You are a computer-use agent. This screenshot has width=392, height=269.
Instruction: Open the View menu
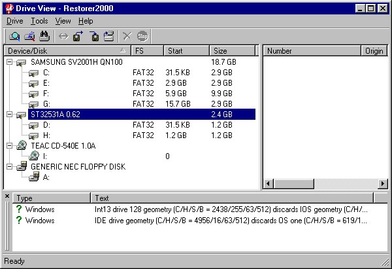click(63, 21)
